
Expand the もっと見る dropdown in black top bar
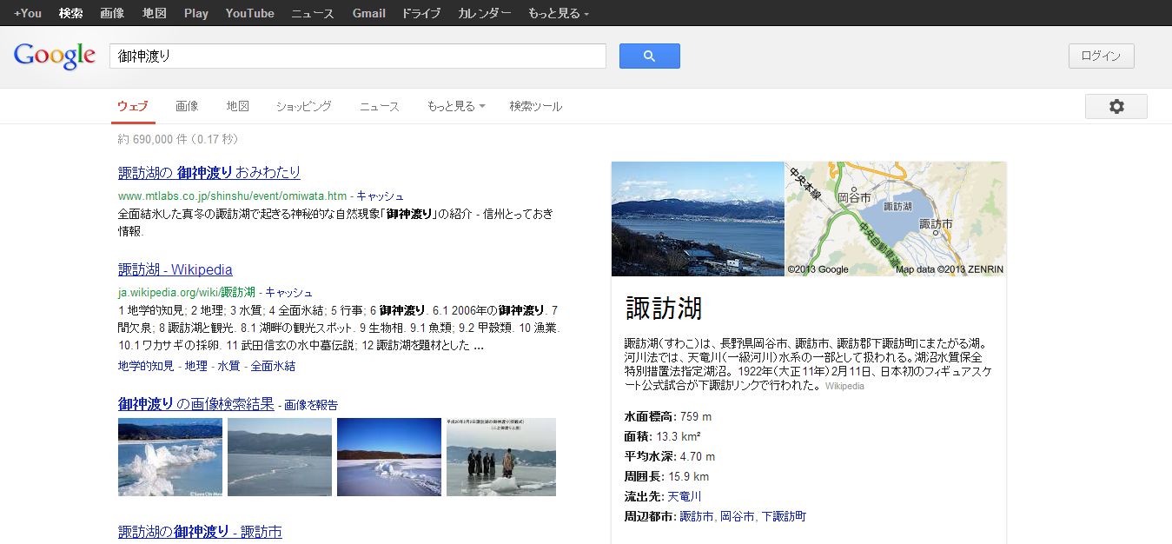558,13
